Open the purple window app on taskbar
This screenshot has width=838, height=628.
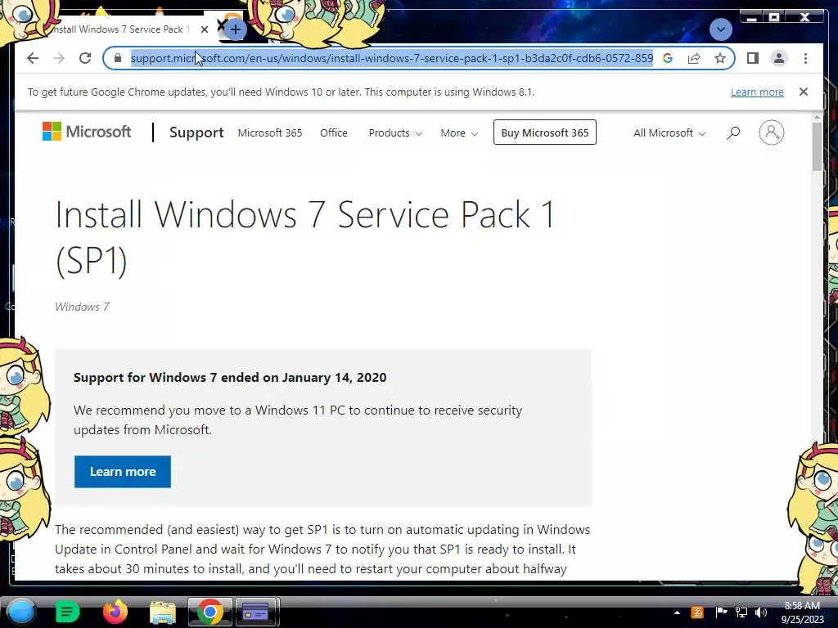point(255,612)
